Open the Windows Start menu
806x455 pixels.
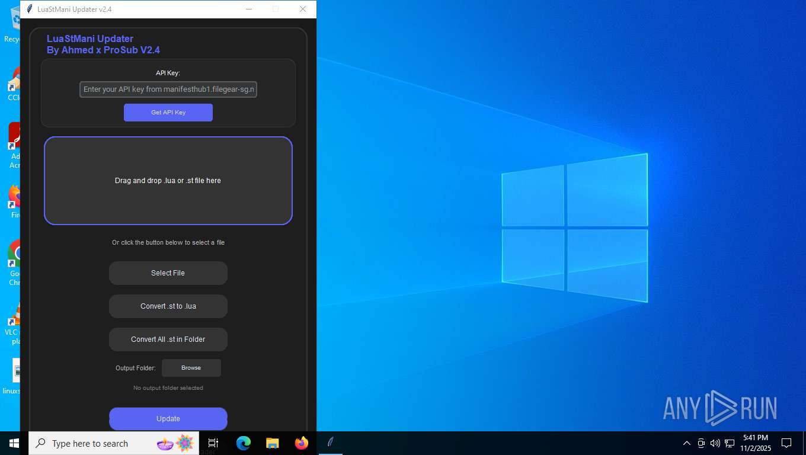[14, 443]
